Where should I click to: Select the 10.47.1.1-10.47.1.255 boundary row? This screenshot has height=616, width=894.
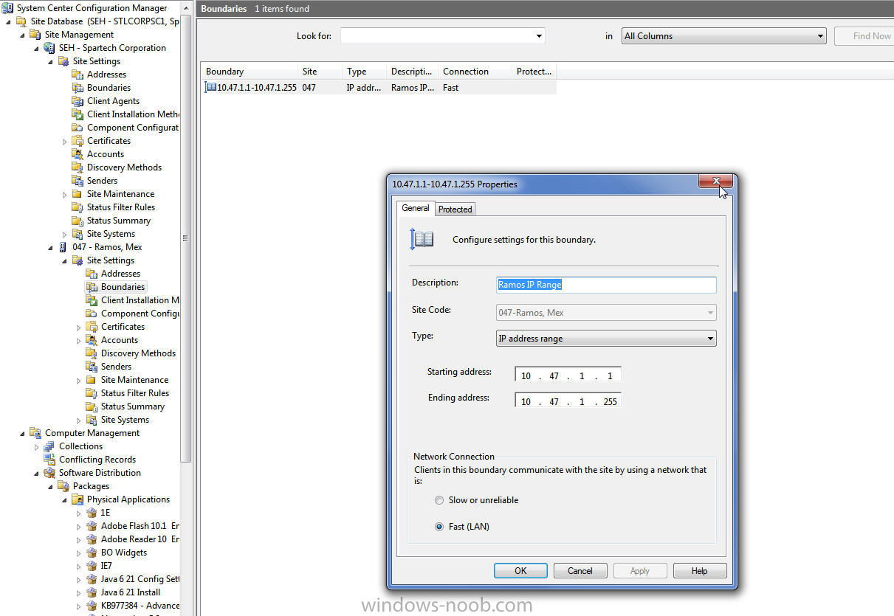coord(378,87)
